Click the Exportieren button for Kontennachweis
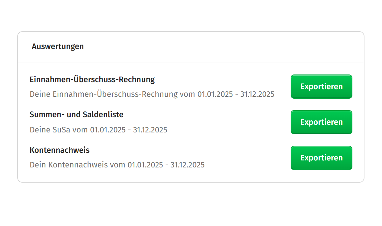 pyautogui.click(x=321, y=158)
